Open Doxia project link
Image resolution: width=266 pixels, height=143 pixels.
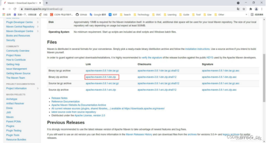click(x=9, y=108)
